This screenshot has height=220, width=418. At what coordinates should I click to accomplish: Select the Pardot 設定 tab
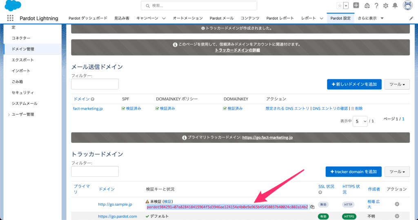click(x=340, y=18)
